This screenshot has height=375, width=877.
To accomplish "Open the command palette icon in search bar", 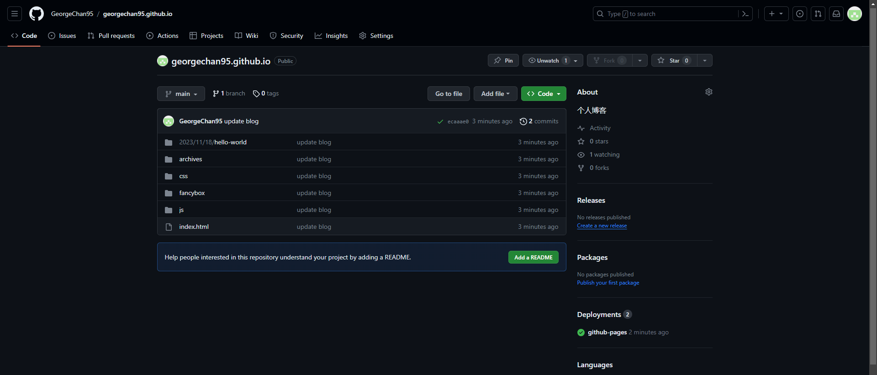I will point(745,14).
